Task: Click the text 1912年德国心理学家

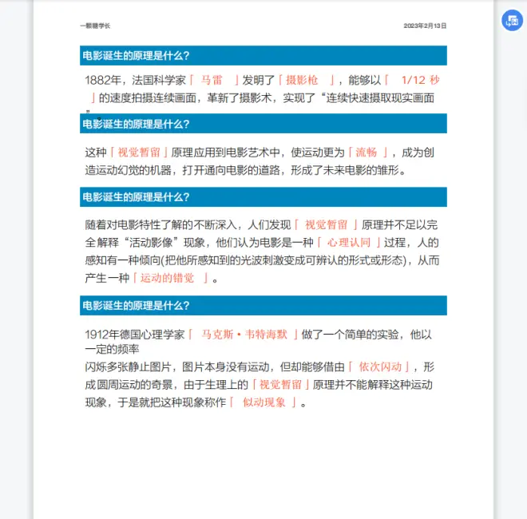Action: pos(134,335)
